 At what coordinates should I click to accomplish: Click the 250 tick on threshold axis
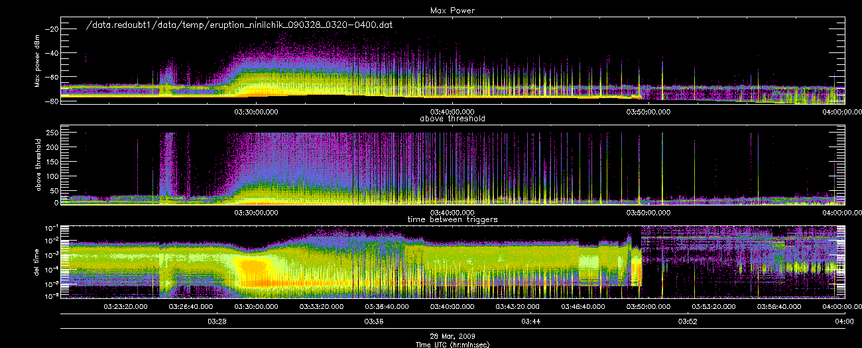[51, 133]
